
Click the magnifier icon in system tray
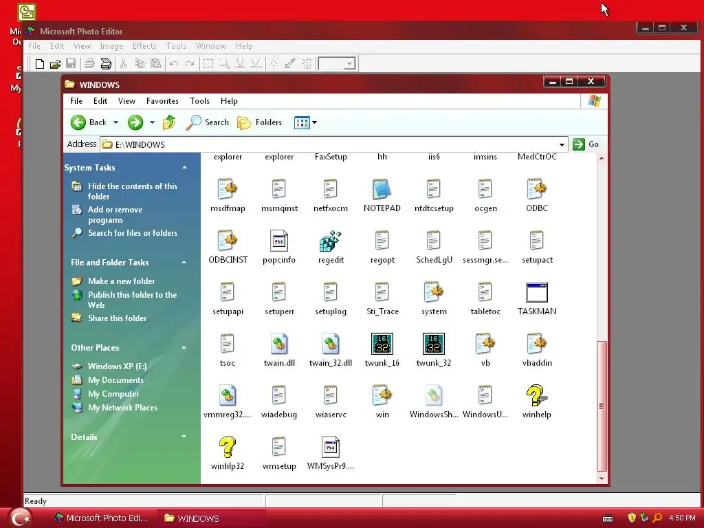click(x=657, y=518)
